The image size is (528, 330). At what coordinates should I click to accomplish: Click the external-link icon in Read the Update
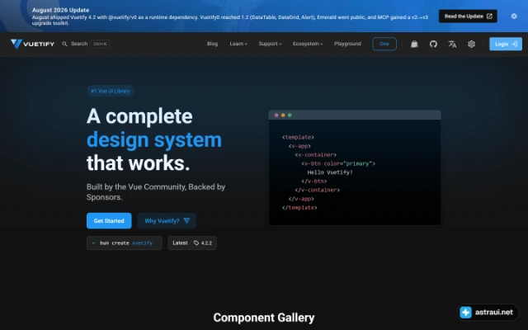click(x=489, y=16)
